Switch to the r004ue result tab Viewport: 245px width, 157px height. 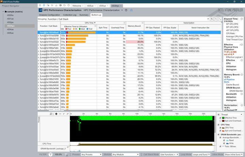click(x=102, y=6)
